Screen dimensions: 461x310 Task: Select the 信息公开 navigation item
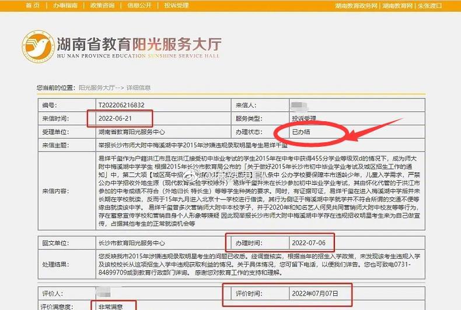[x=139, y=5]
